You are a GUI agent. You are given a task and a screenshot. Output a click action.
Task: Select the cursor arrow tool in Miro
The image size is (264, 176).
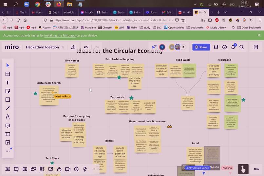pyautogui.click(x=8, y=65)
